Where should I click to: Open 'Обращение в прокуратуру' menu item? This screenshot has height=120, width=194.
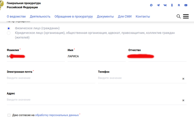(73, 17)
